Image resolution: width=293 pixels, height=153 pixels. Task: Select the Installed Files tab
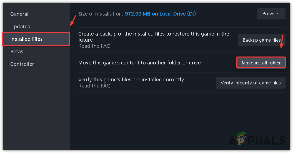[x=27, y=39]
